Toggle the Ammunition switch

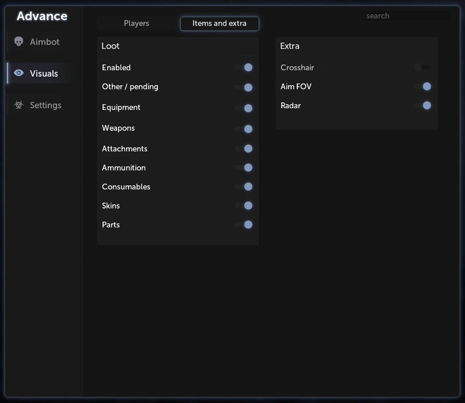click(244, 168)
